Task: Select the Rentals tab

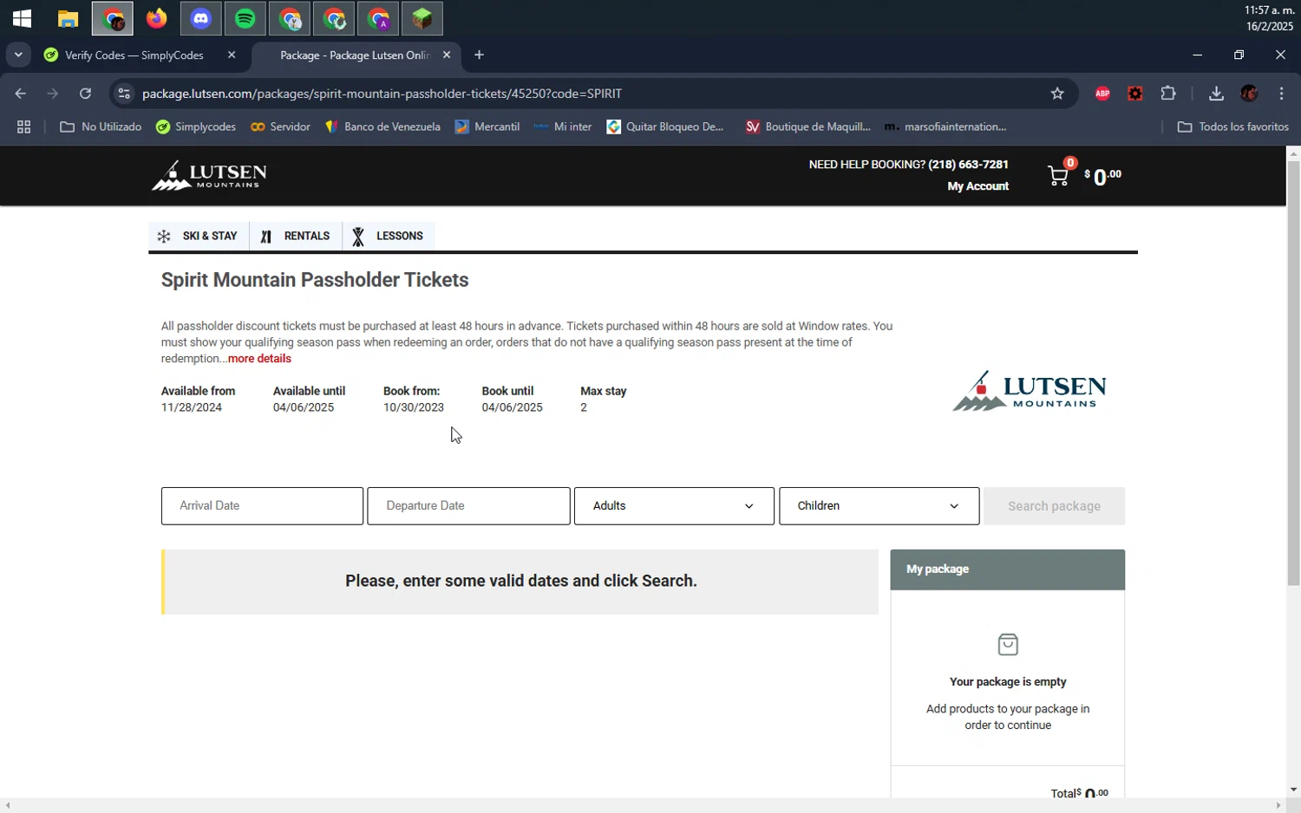Action: coord(296,236)
